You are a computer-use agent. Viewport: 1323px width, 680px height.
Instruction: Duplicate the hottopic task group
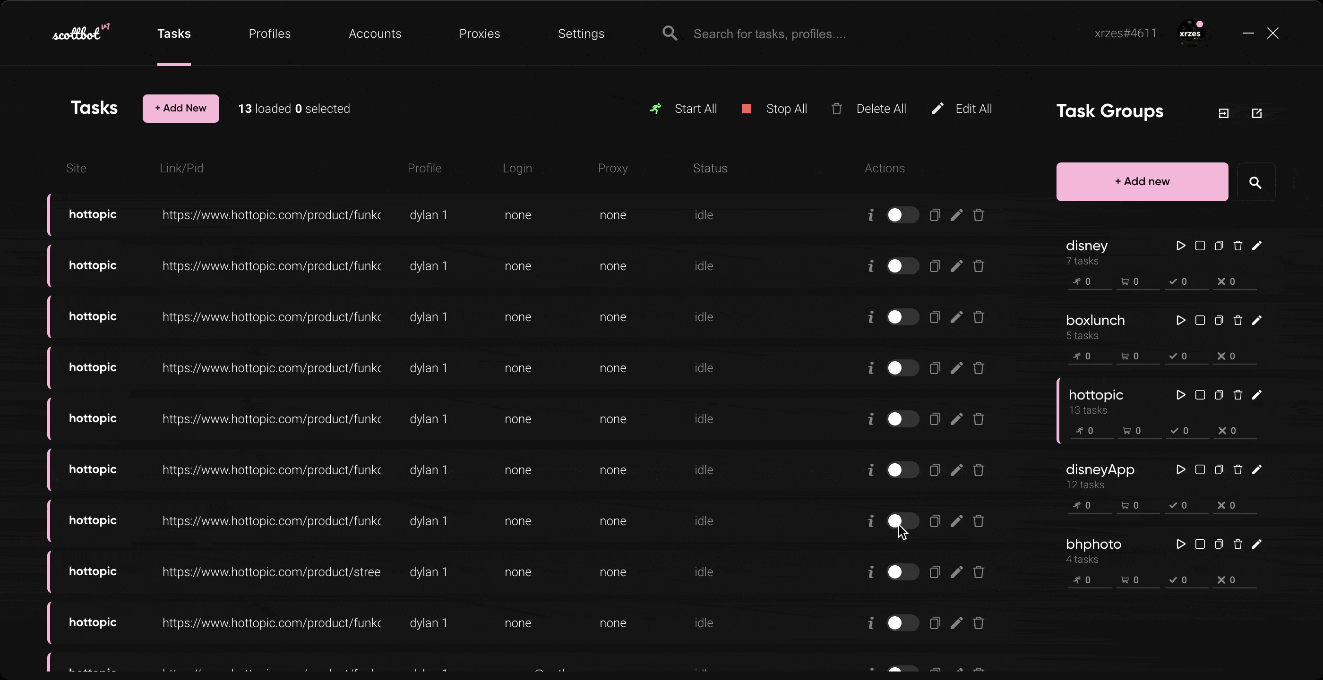tap(1218, 395)
